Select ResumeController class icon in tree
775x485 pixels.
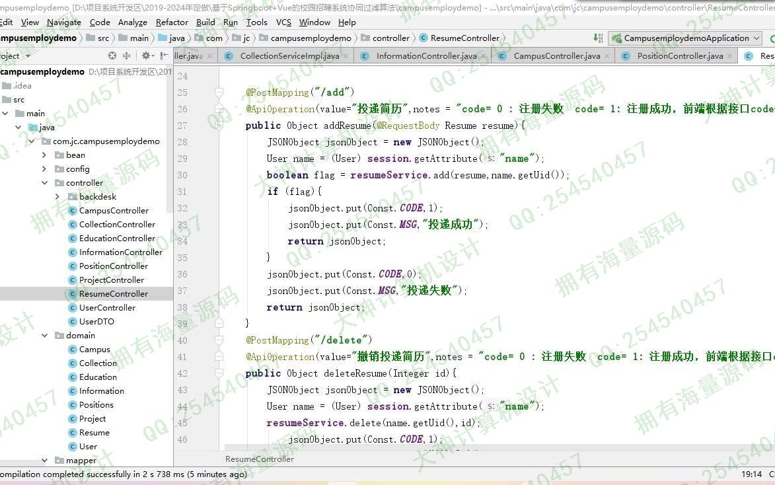click(x=72, y=293)
